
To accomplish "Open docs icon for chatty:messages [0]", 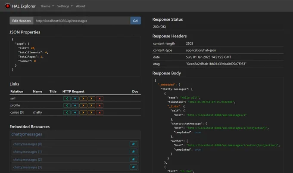I will pos(134,144).
